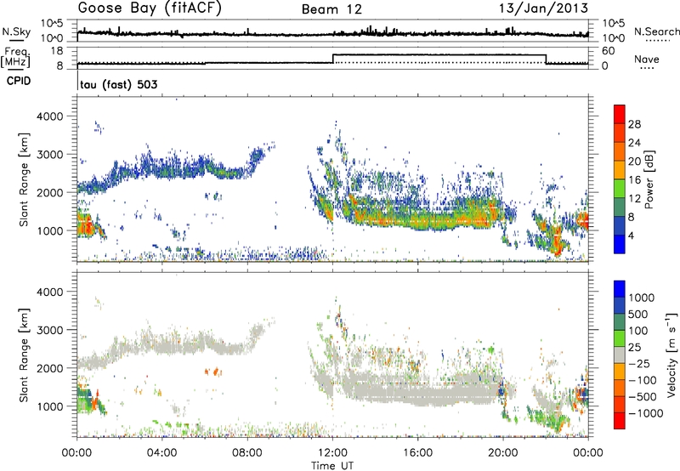Click the 'Goose Bay (fitACF)' title text
Viewport: 680px width, 471px height.
point(150,8)
